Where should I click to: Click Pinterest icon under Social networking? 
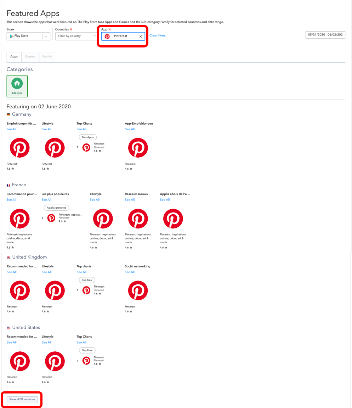coord(138,290)
